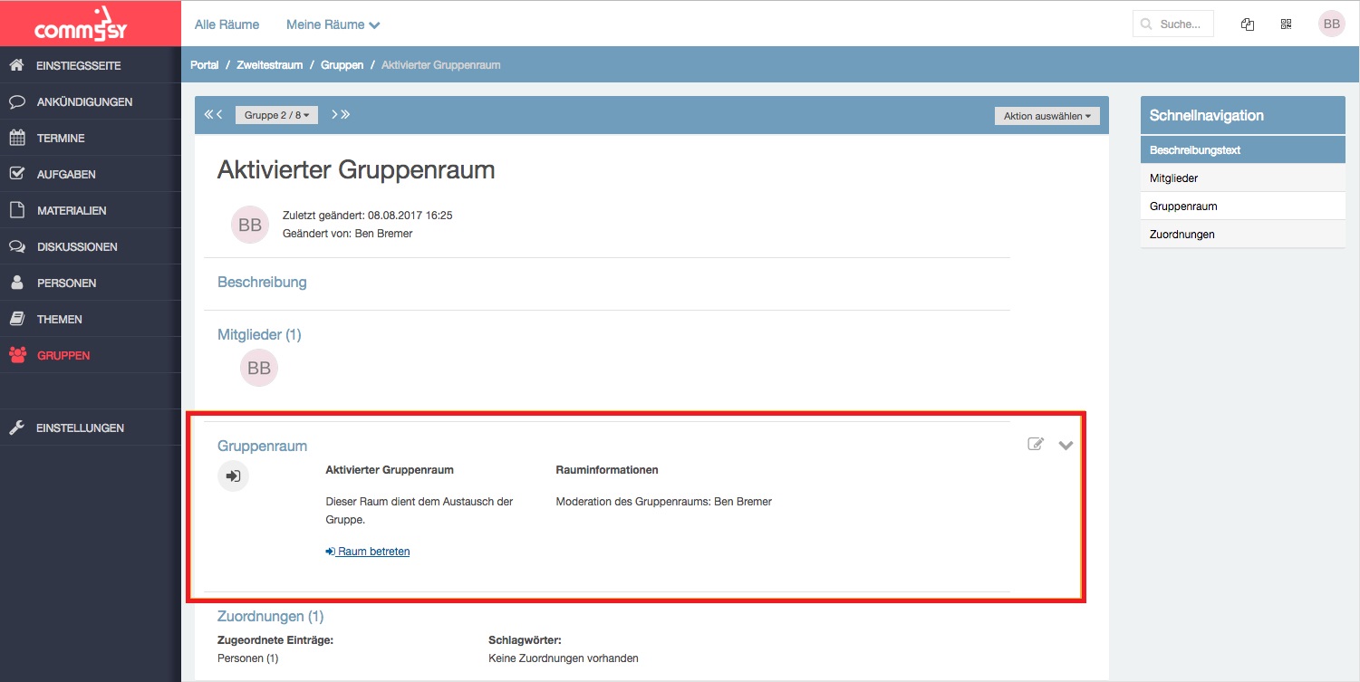Click Gruppen in the breadcrumb
Screen dimensions: 1360x682
point(342,65)
